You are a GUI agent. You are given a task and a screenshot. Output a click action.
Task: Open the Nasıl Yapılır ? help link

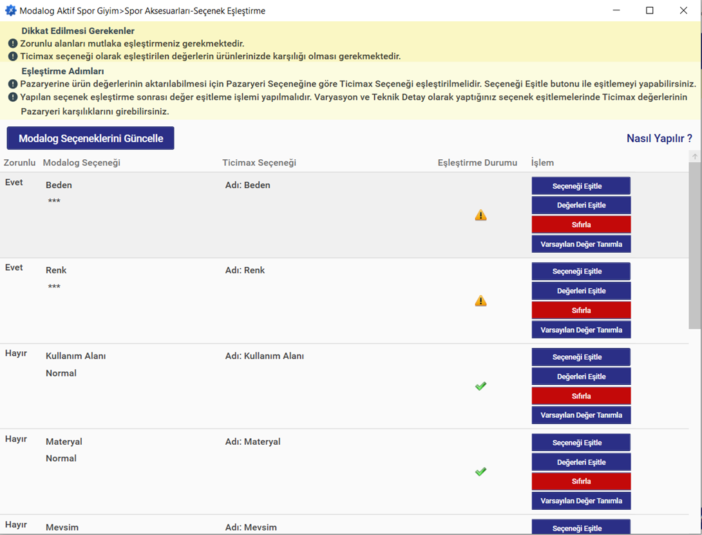coord(659,139)
